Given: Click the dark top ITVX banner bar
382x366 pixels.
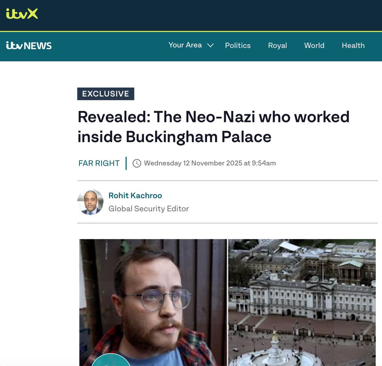Looking at the screenshot, I should 191,15.
